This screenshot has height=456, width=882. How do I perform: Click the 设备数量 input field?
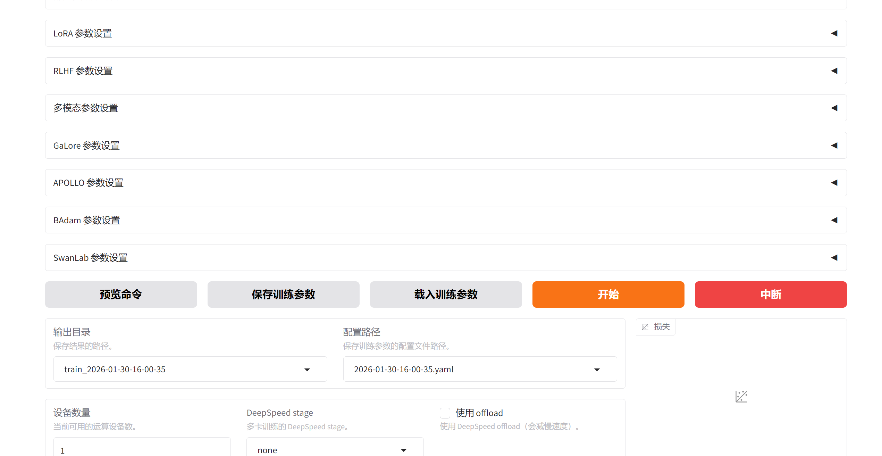(x=142, y=450)
